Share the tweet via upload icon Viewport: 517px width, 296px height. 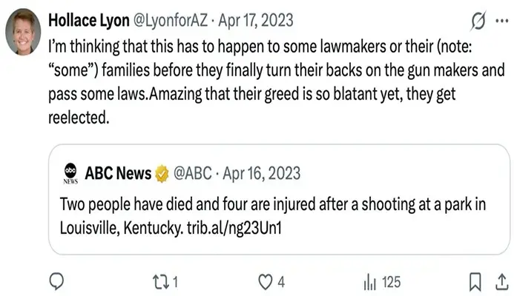pos(502,282)
